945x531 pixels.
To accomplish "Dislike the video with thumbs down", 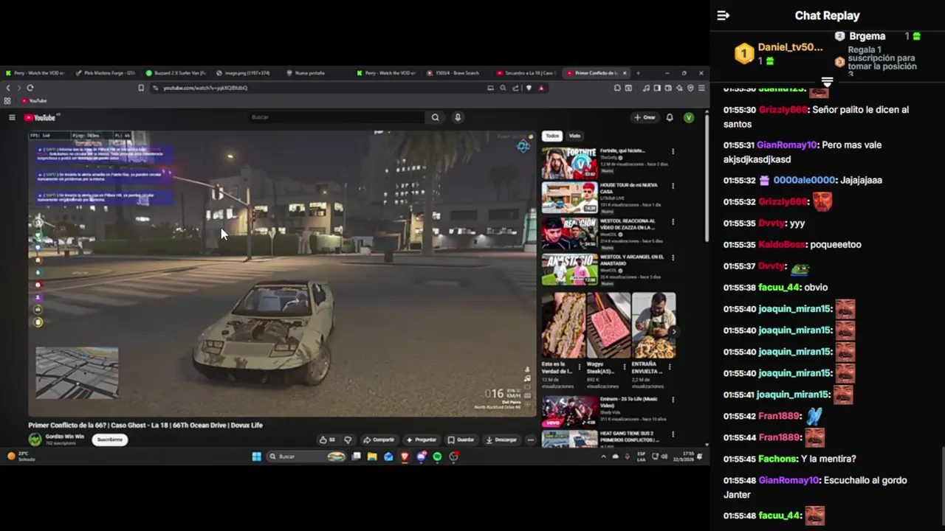I will click(348, 440).
